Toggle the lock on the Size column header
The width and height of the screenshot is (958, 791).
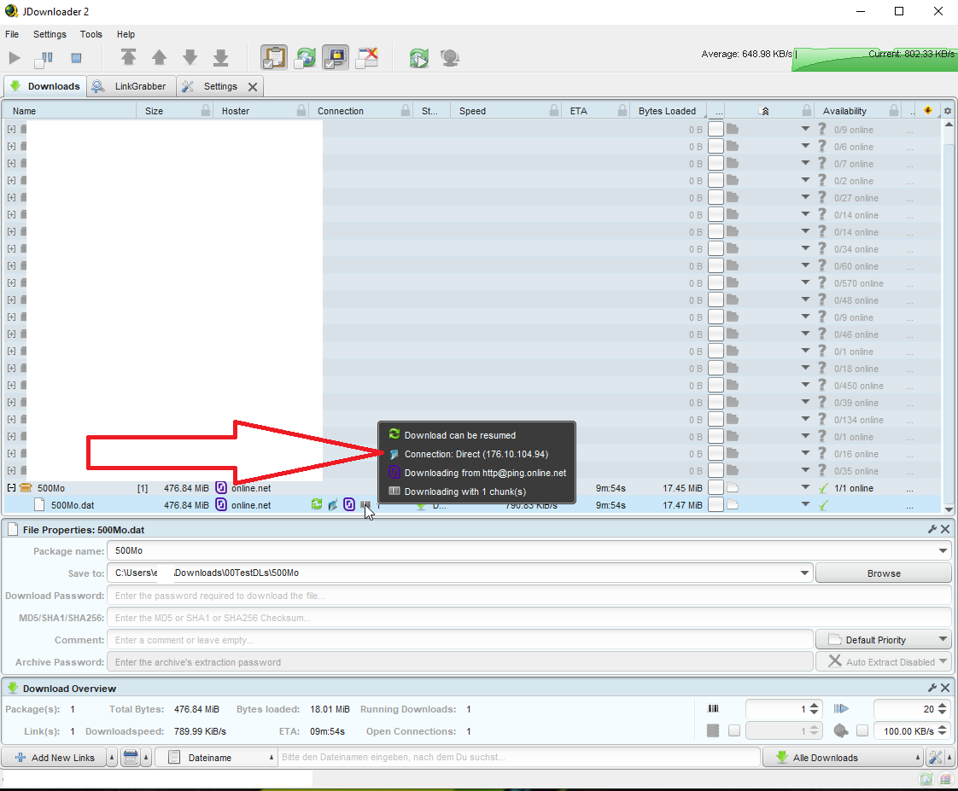click(206, 110)
